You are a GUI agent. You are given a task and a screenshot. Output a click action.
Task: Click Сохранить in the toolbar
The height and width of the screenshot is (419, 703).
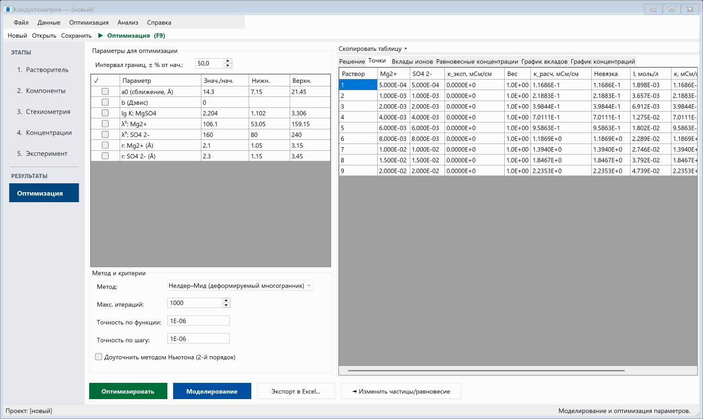(76, 36)
